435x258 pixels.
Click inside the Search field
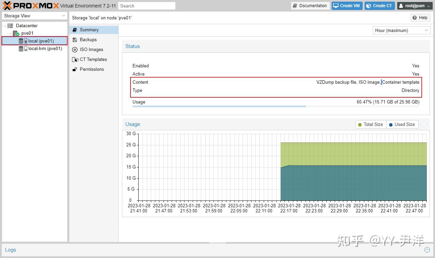point(146,5)
